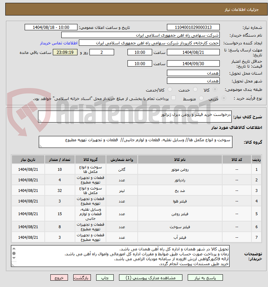The width and height of the screenshot is (268, 287).
Task: Click the پاسخ به نیاز button
Action: click(x=205, y=277)
